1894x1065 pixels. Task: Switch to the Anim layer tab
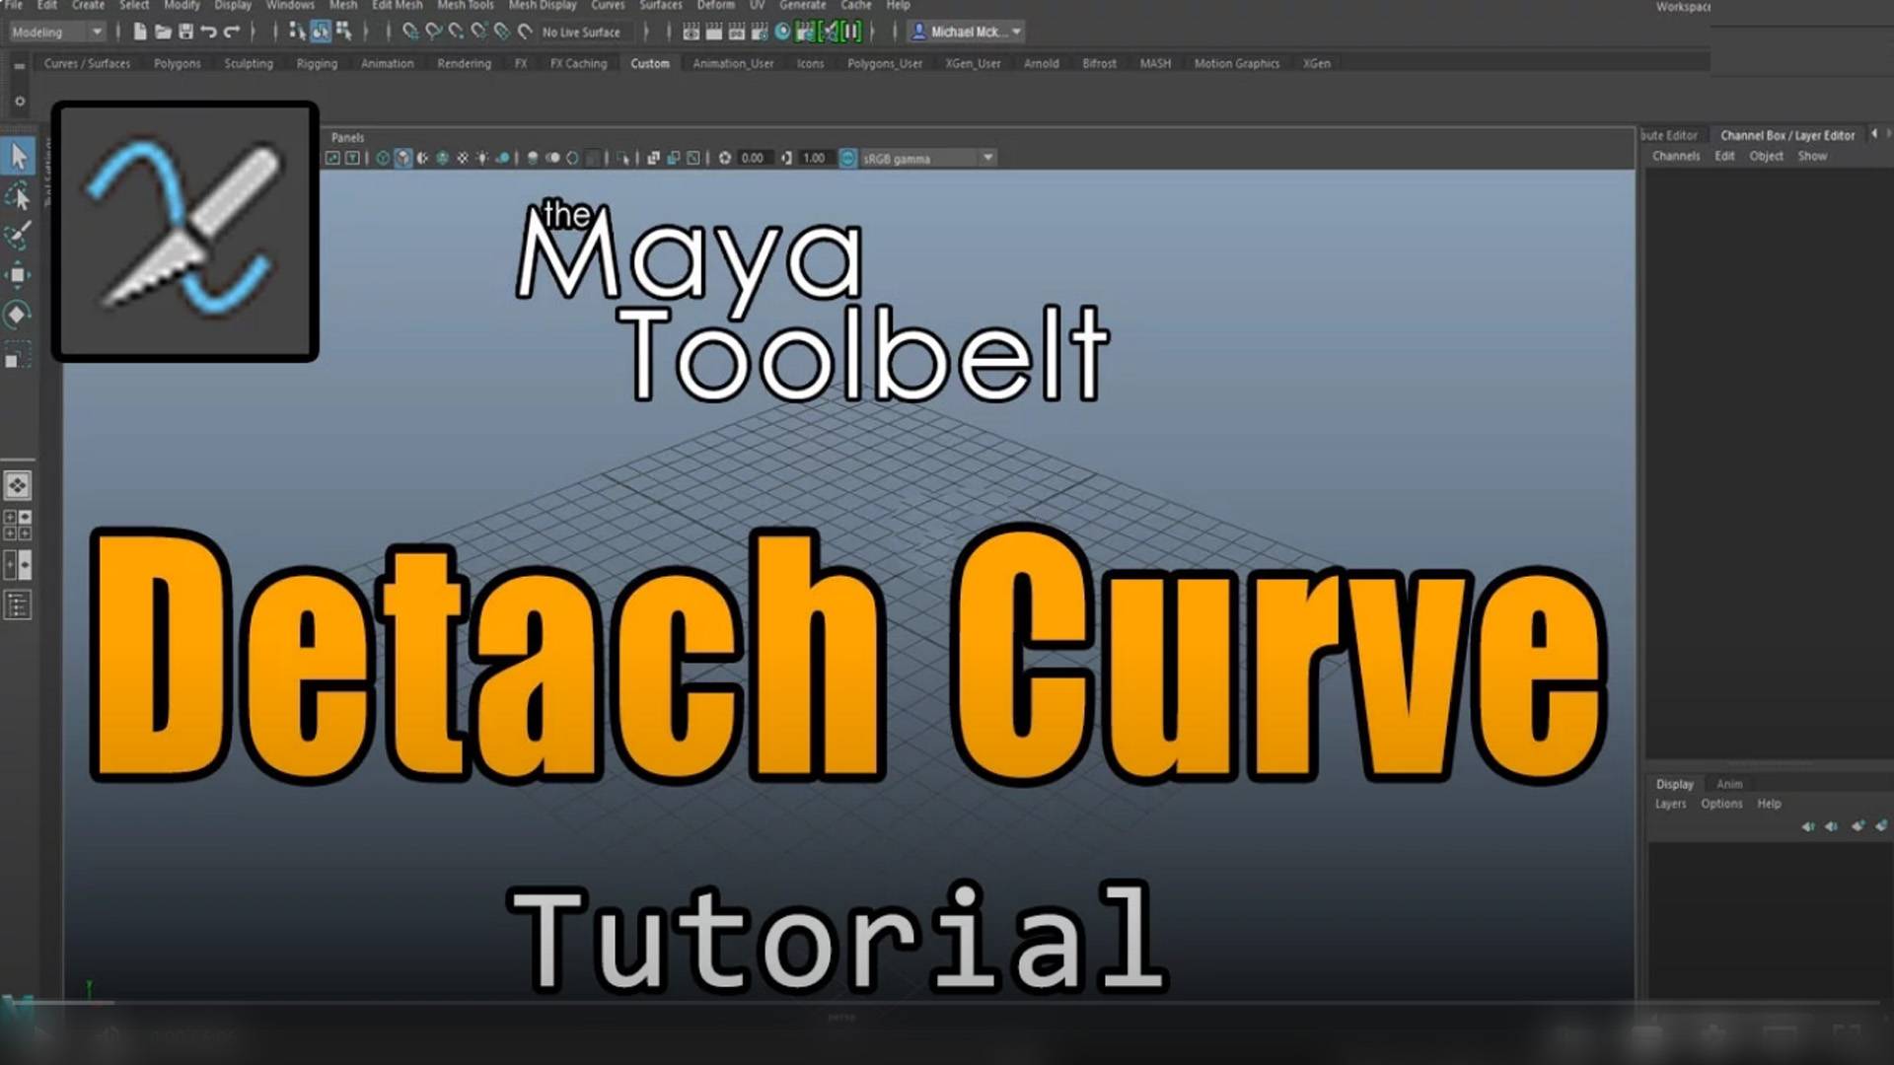click(1729, 784)
